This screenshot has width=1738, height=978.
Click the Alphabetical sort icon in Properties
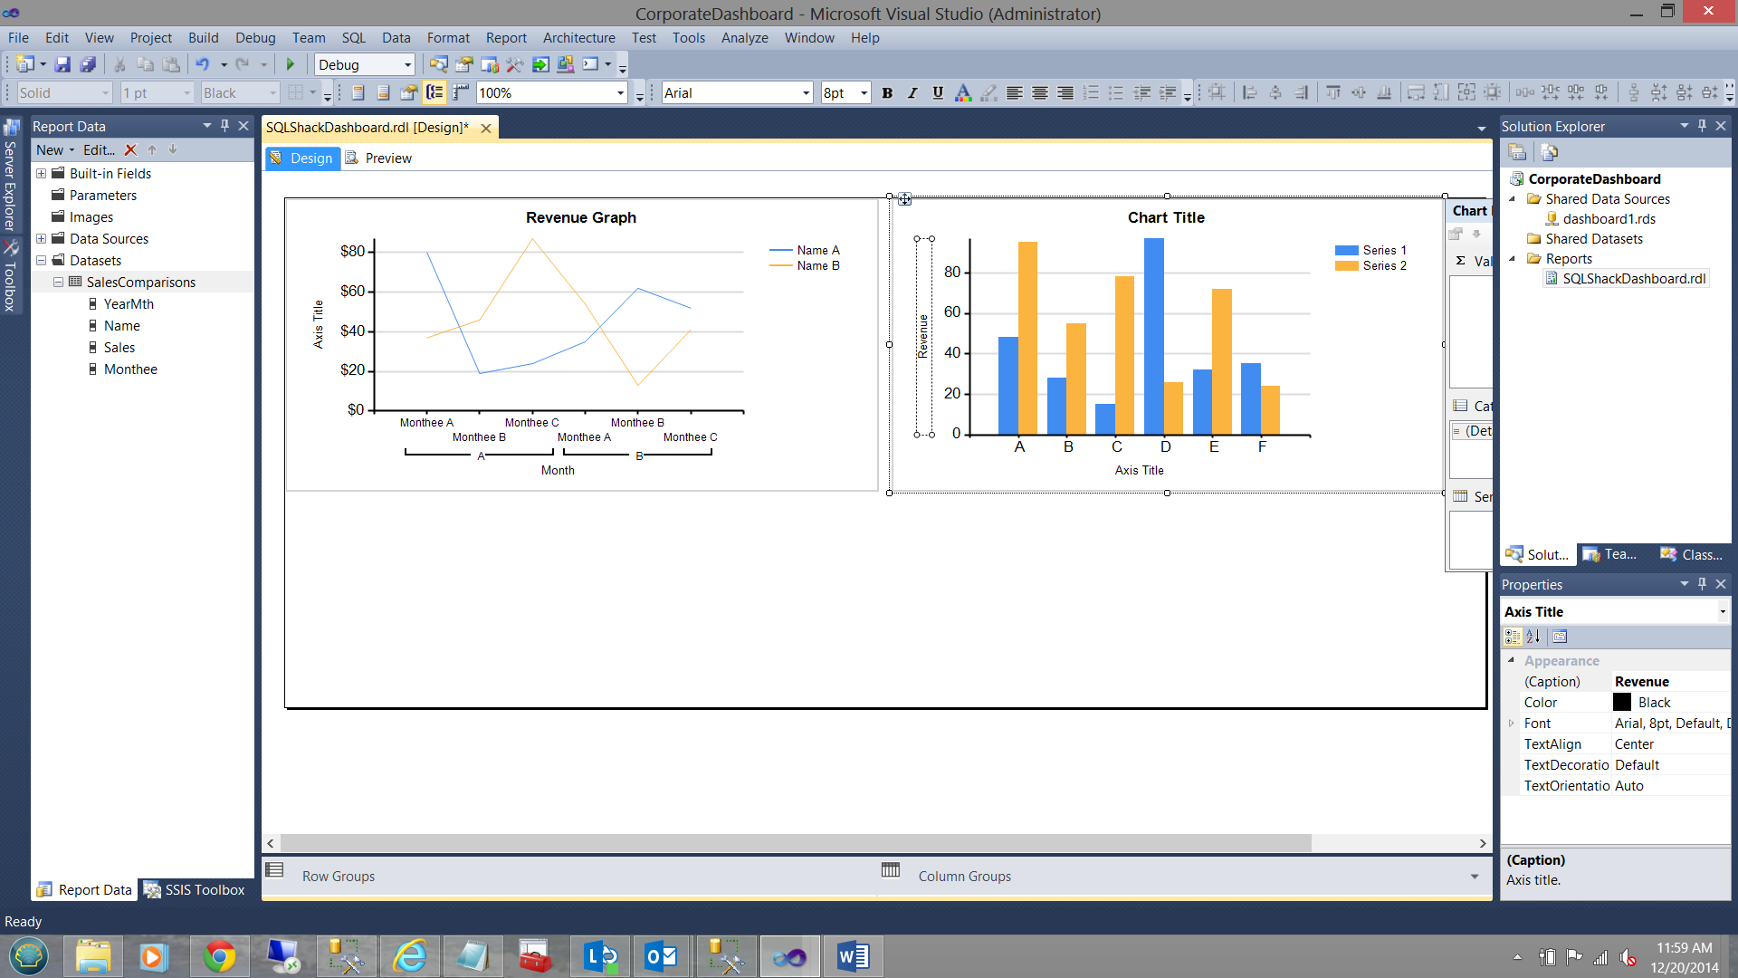click(1533, 637)
